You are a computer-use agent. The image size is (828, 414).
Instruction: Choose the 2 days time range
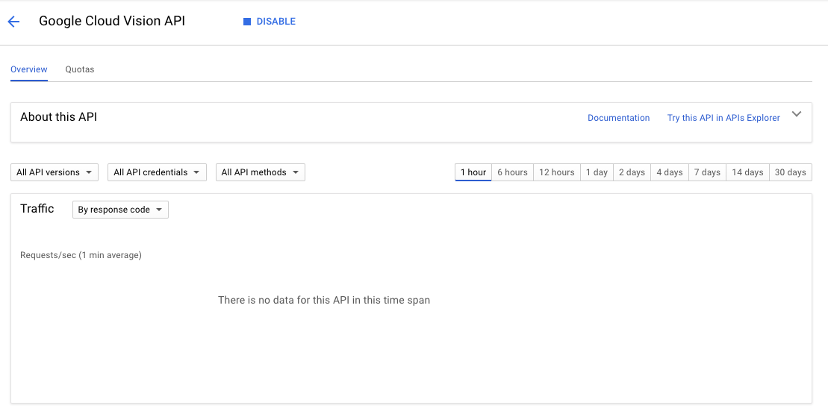point(632,172)
